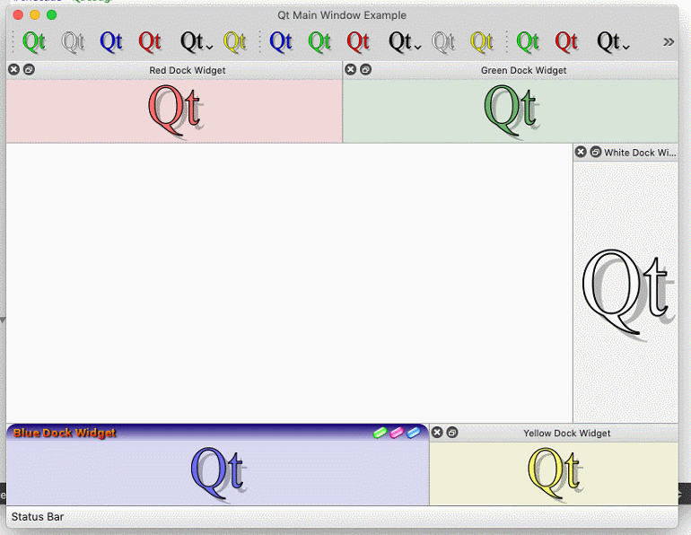Click the green Qt icon in the first toolbar
The height and width of the screenshot is (535, 691).
pos(34,42)
